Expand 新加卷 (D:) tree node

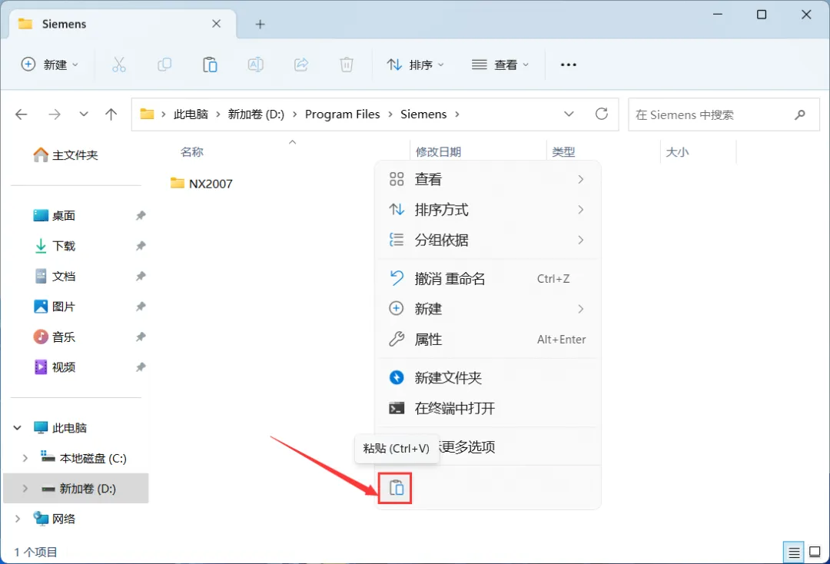(25, 489)
